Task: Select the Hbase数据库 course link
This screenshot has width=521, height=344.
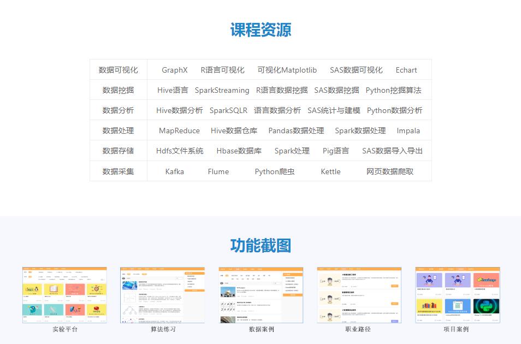Action: [239, 151]
